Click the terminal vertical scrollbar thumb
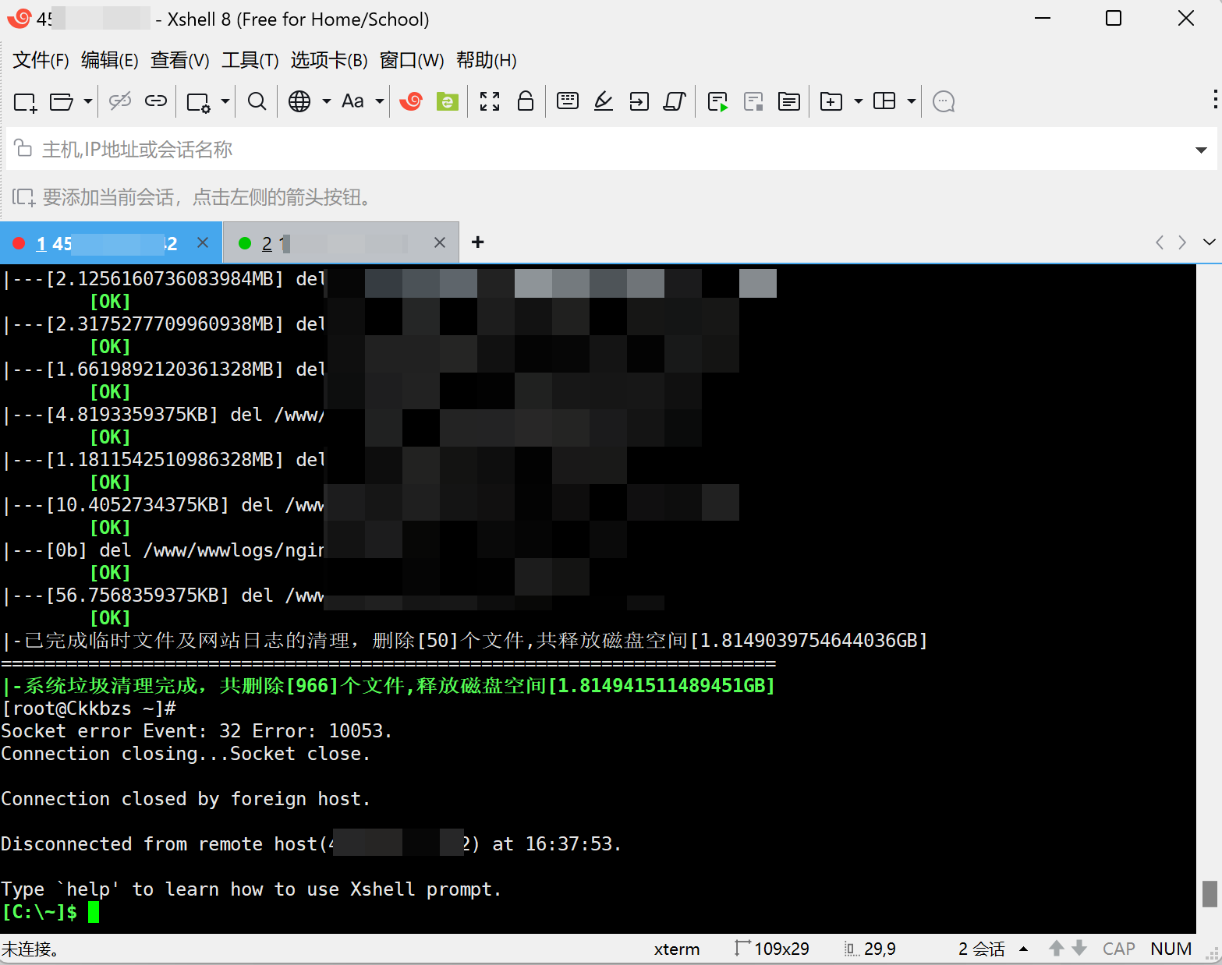1222x965 pixels. pos(1210,893)
